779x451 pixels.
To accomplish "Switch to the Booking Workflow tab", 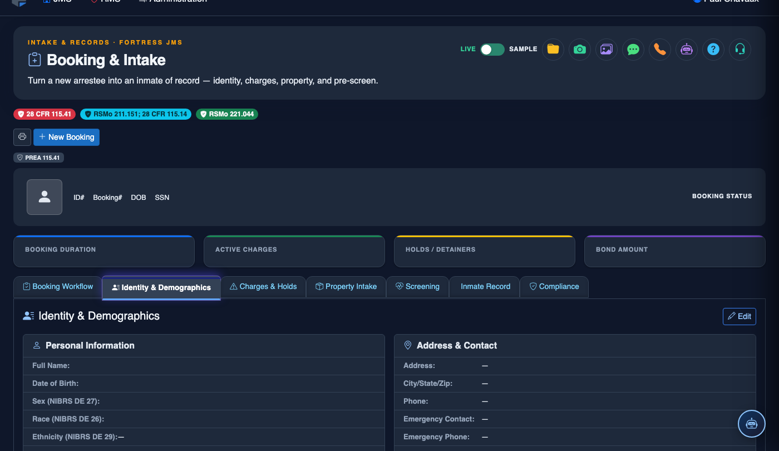I will pyautogui.click(x=58, y=287).
